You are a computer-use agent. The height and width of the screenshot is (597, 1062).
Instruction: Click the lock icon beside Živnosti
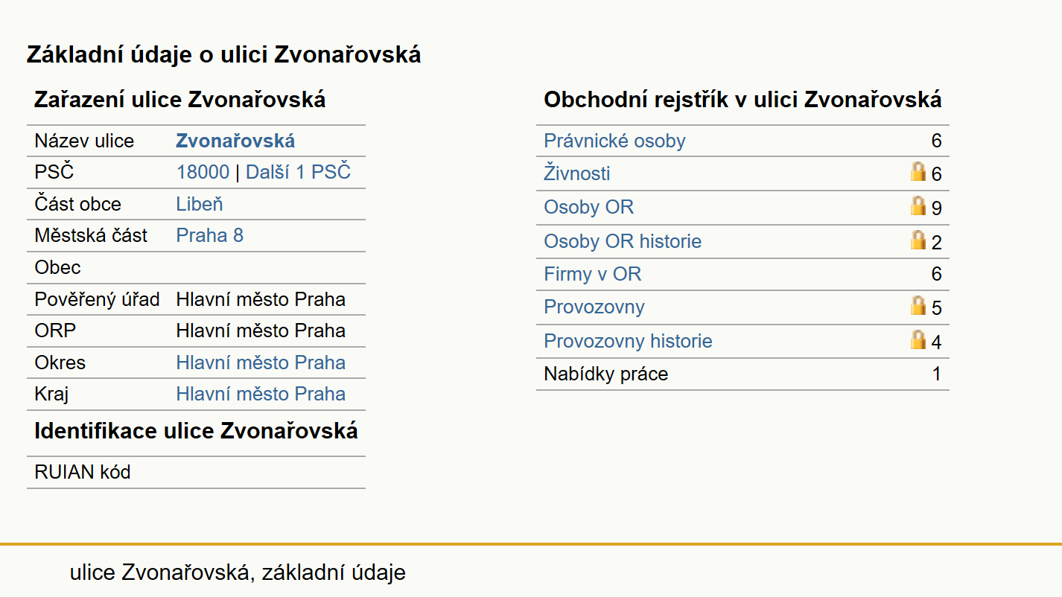(918, 171)
